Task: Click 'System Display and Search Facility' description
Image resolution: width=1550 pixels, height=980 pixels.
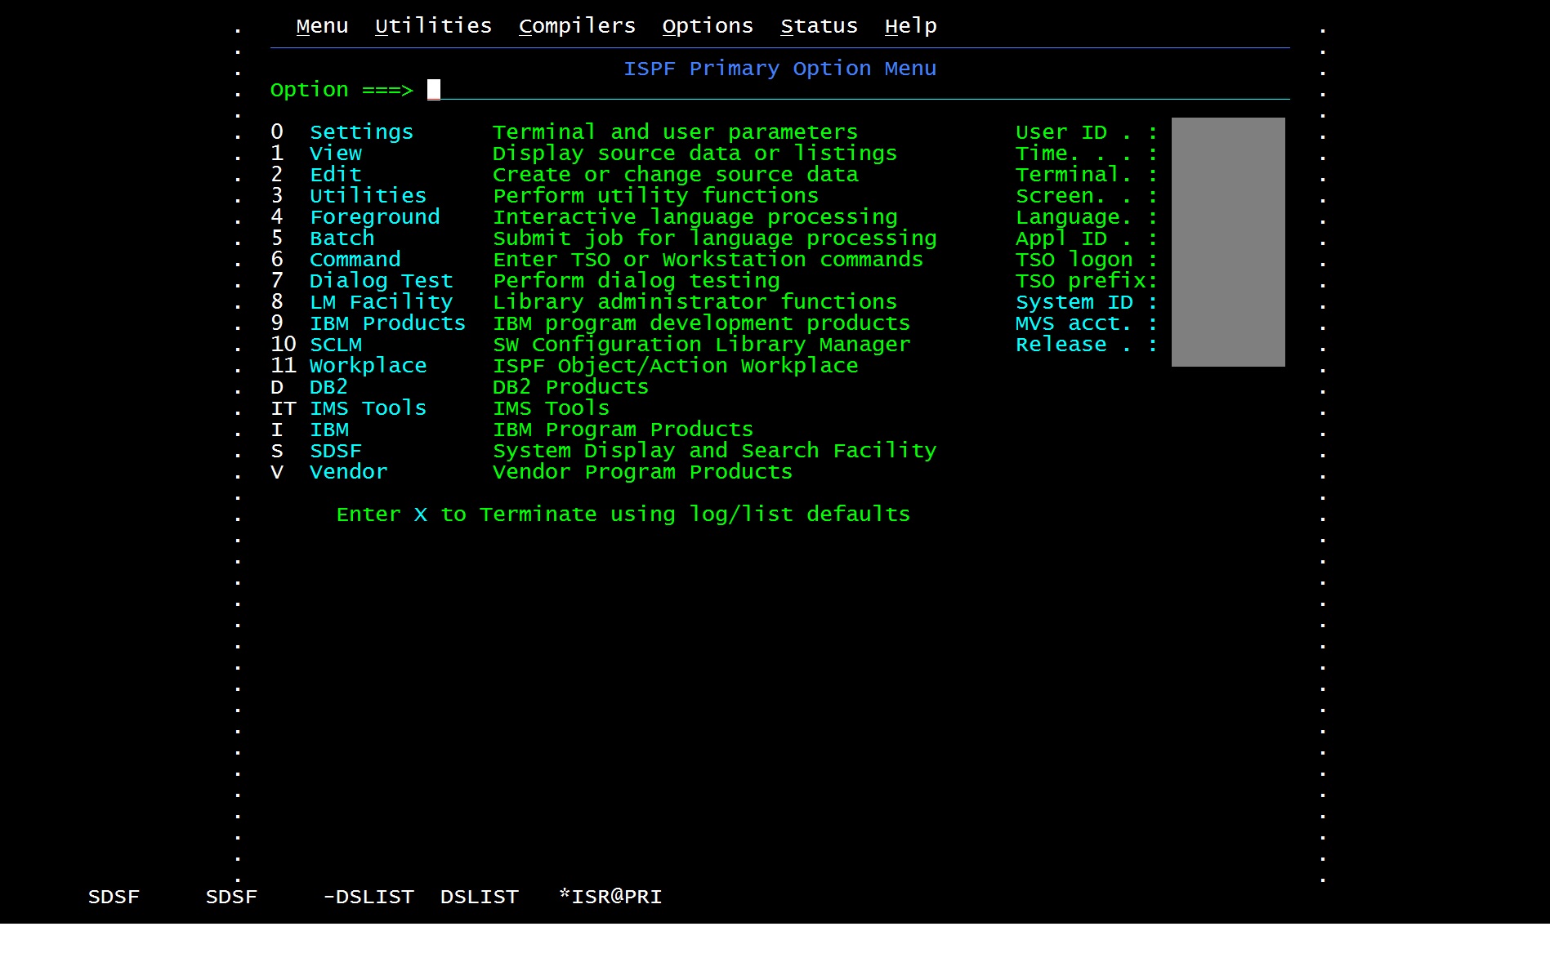Action: 714,451
